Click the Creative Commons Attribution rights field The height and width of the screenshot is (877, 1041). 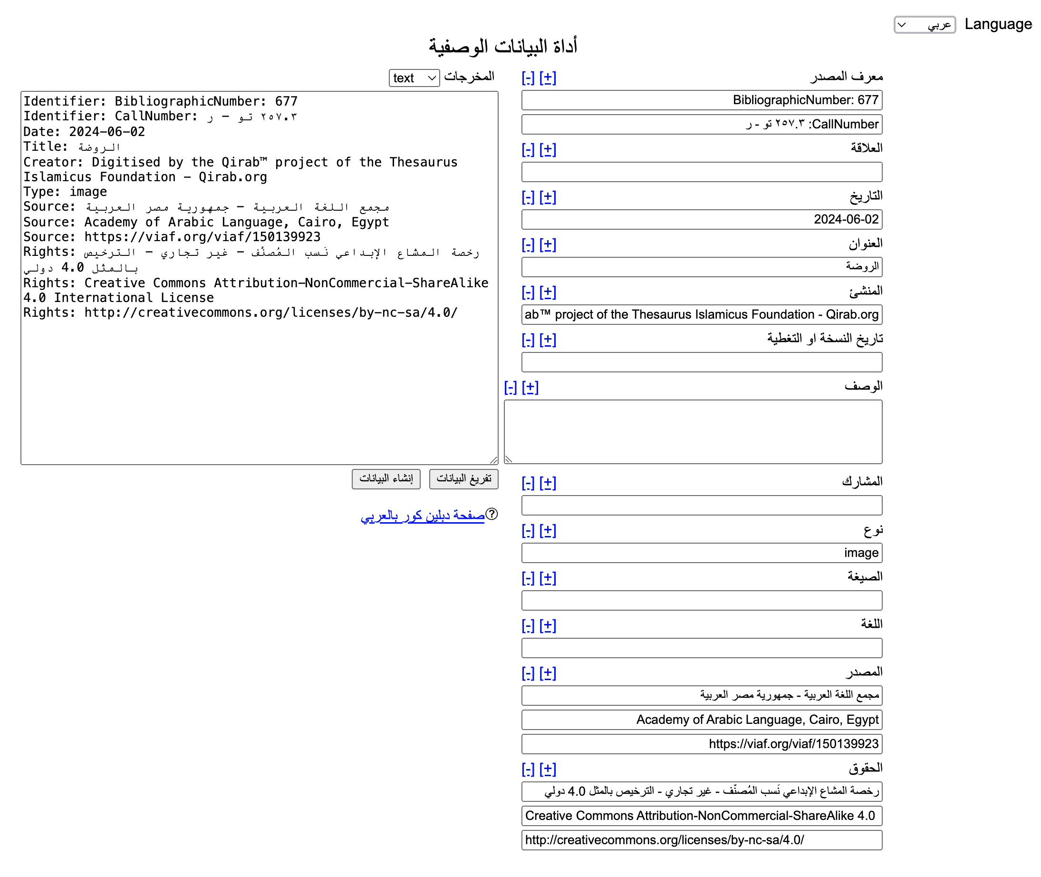point(702,816)
